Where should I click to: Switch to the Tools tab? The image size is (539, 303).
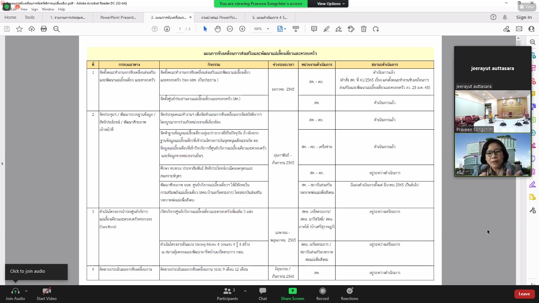point(30,17)
